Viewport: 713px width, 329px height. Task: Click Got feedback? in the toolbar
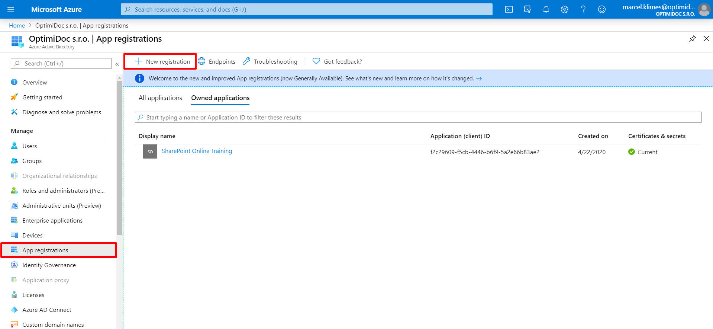[x=337, y=61]
